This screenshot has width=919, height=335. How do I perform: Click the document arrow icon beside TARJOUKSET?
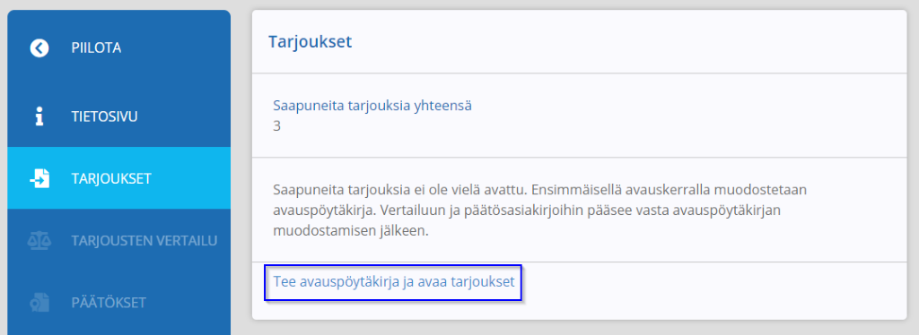coord(39,178)
